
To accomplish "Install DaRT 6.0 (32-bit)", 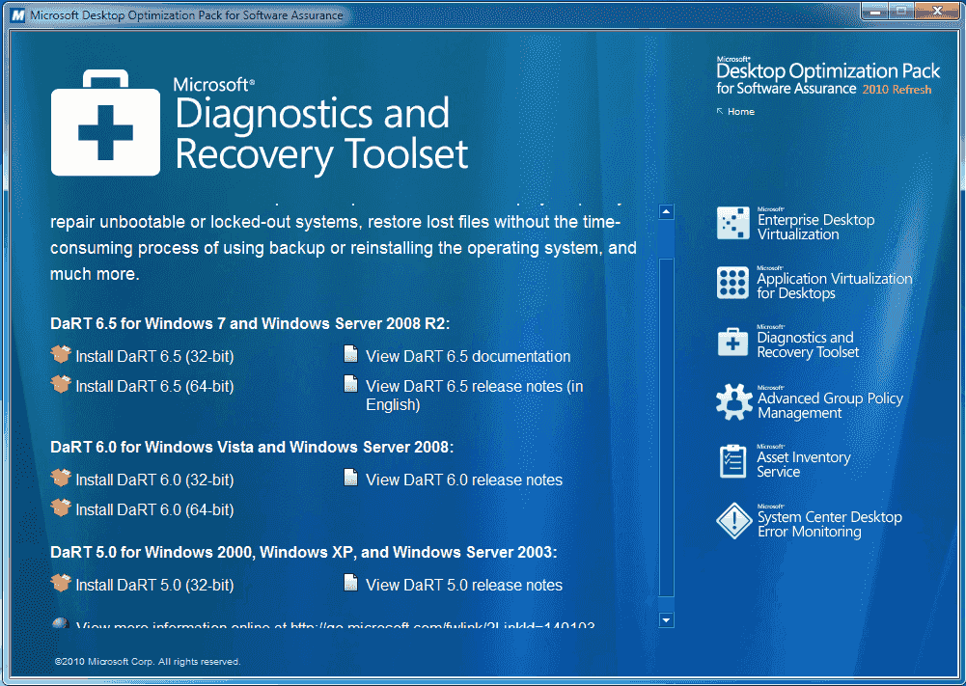I will (154, 480).
